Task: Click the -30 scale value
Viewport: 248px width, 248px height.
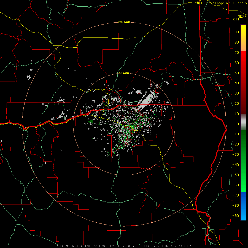Action: [x=236, y=155]
